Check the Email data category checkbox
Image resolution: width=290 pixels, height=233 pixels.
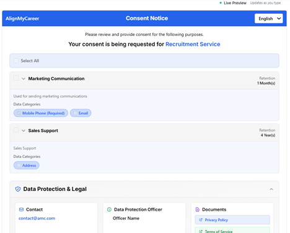point(75,113)
